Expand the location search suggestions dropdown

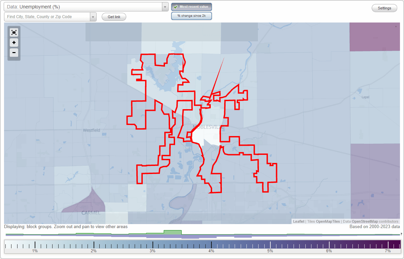pyautogui.click(x=93, y=16)
